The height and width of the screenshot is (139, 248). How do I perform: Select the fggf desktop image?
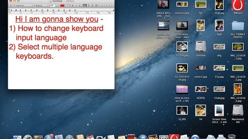pos(219,27)
